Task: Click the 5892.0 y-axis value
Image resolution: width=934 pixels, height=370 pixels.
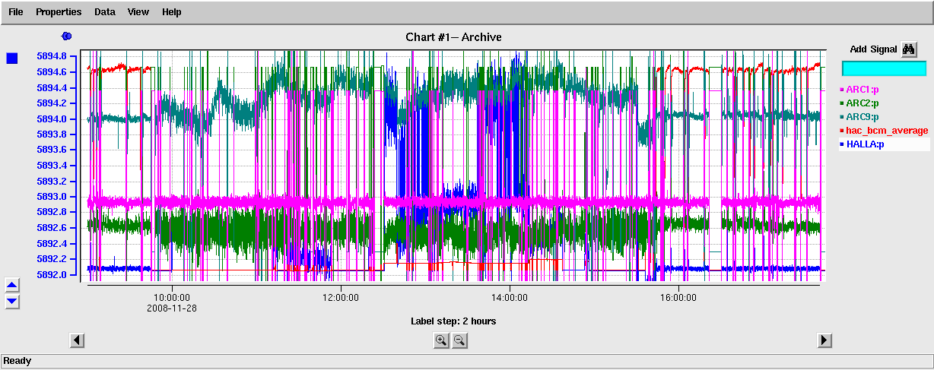Action: point(52,274)
